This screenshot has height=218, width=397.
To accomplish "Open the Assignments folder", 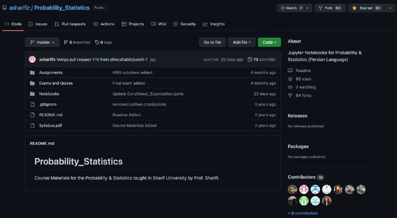I will 51,73.
